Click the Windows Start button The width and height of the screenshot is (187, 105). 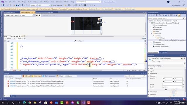tap(3, 103)
